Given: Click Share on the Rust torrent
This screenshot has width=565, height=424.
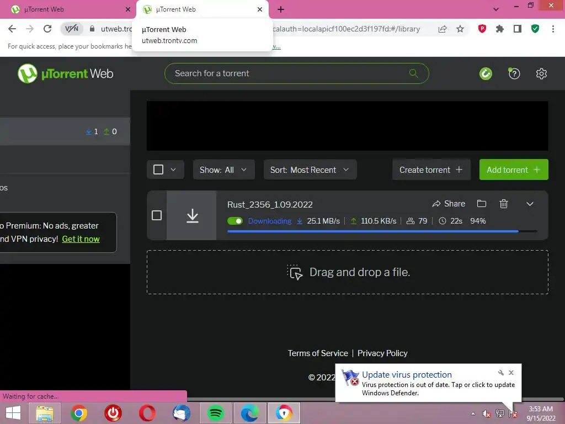Looking at the screenshot, I should (x=449, y=204).
